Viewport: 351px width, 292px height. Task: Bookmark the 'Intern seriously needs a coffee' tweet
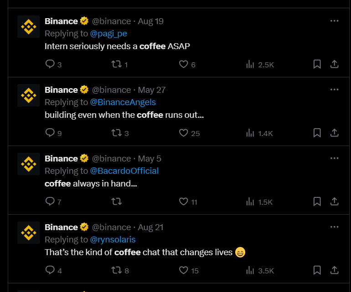click(x=317, y=65)
